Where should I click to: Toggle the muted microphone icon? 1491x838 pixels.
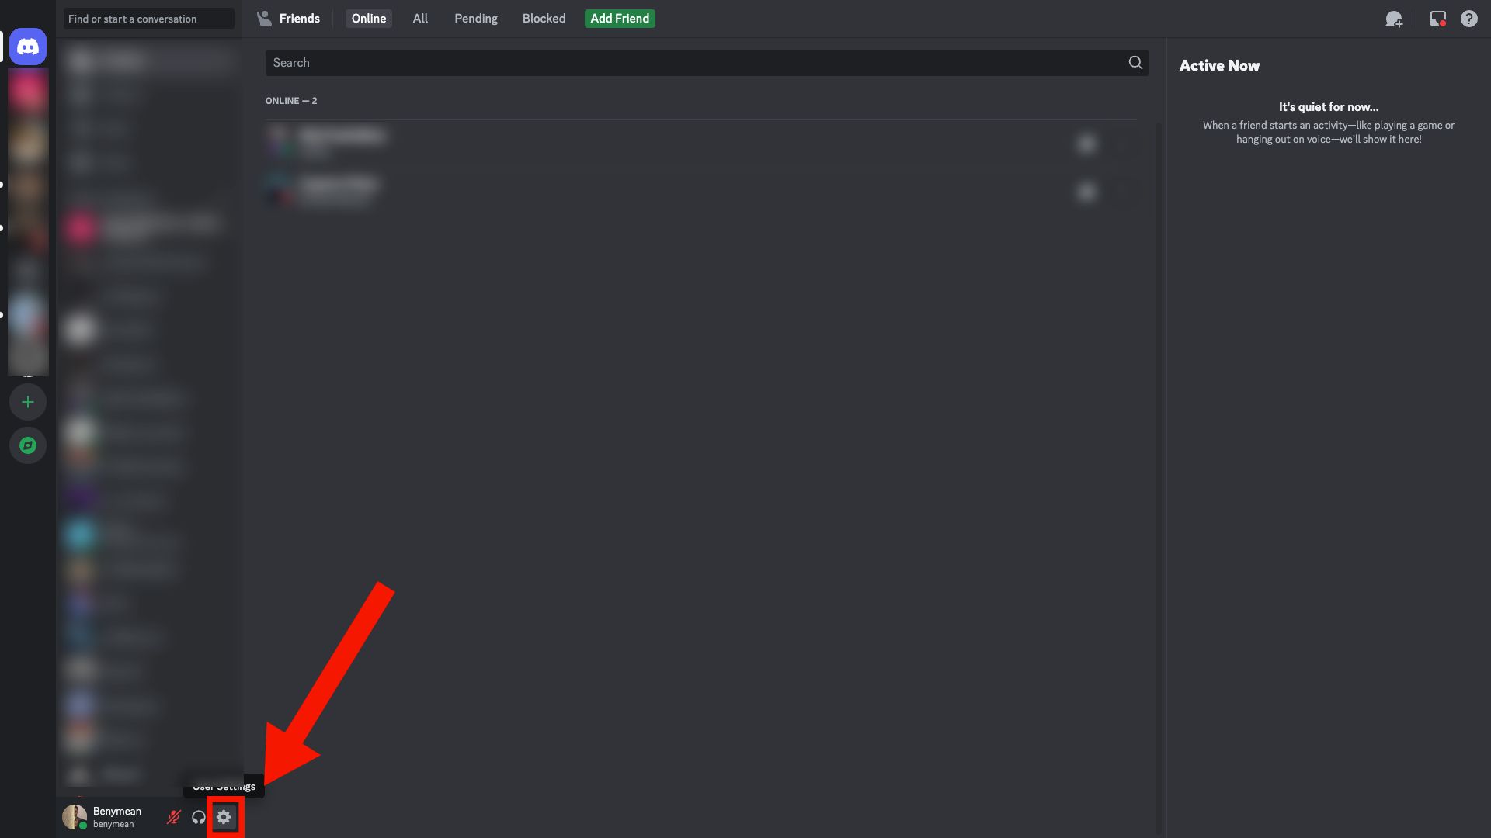[x=174, y=817]
